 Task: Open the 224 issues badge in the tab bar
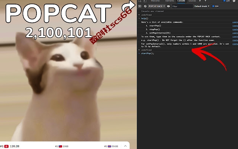pos(226,1)
